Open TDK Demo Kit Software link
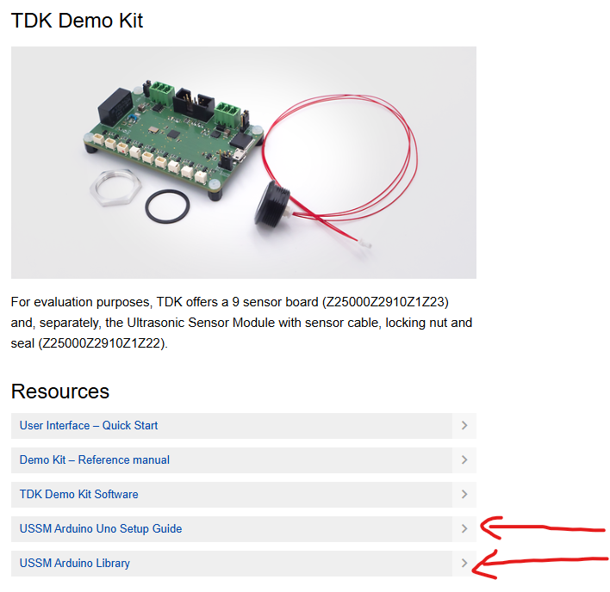 [x=79, y=494]
